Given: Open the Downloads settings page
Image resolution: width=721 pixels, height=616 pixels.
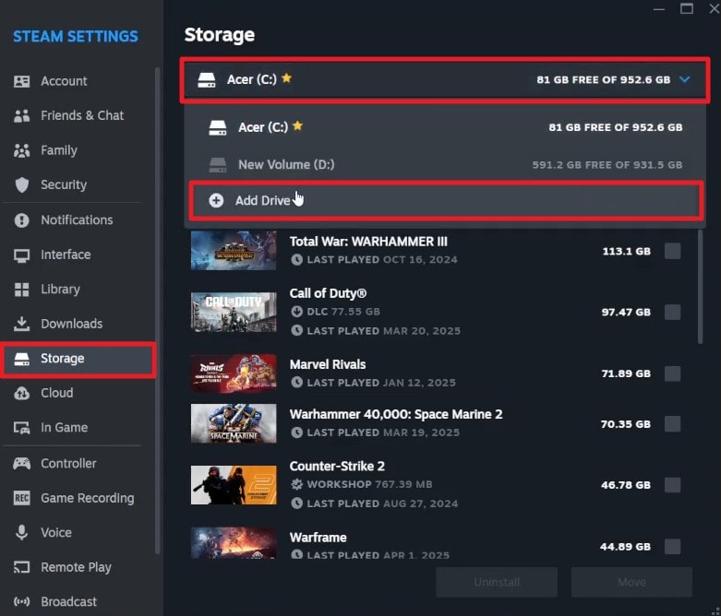Looking at the screenshot, I should point(78,324).
